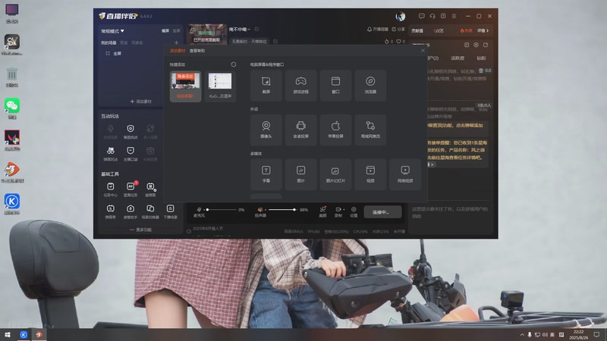Screen dimensions: 607x341
Task: Switch to the 活跃度 tab
Action: click(x=458, y=58)
